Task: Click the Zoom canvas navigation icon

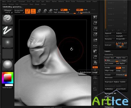Action: point(95,23)
